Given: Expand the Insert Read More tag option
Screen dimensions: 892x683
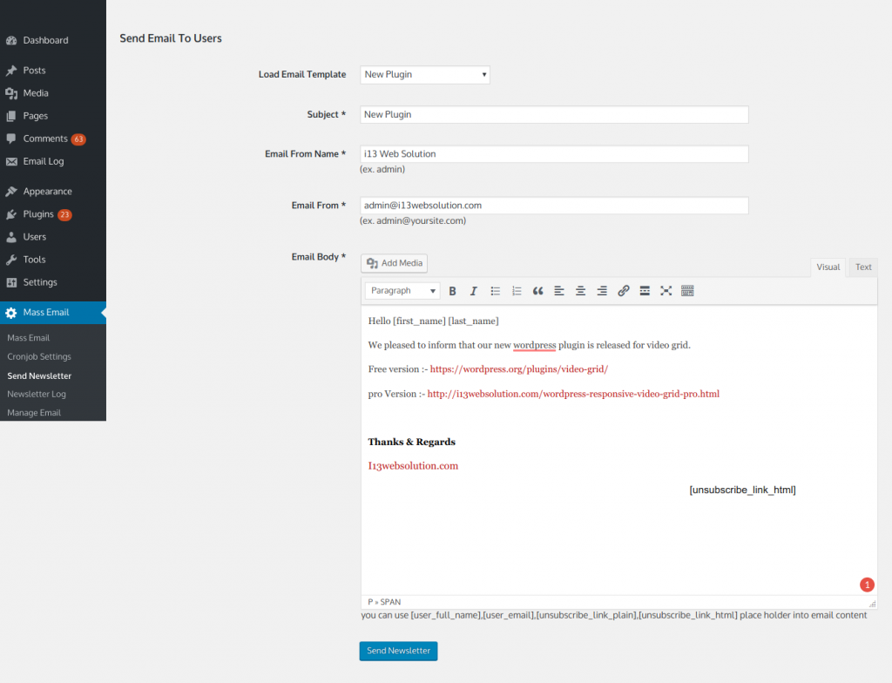Looking at the screenshot, I should (645, 290).
